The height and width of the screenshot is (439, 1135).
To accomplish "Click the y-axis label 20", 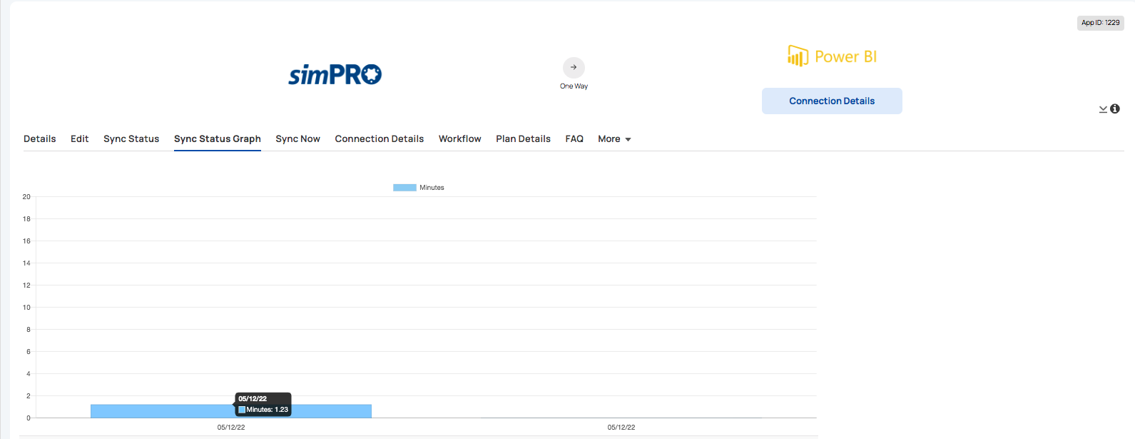I will [26, 197].
